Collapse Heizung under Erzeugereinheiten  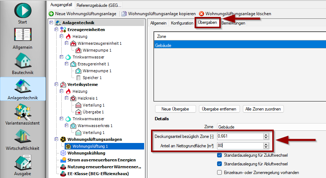pos(62,36)
